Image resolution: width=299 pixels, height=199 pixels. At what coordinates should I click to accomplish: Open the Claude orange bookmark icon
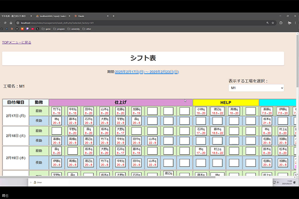click(12, 29)
